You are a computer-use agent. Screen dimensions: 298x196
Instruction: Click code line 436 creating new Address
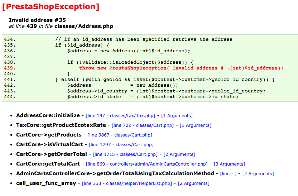tap(97, 51)
